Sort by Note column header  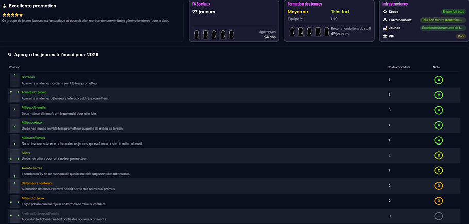click(x=436, y=67)
